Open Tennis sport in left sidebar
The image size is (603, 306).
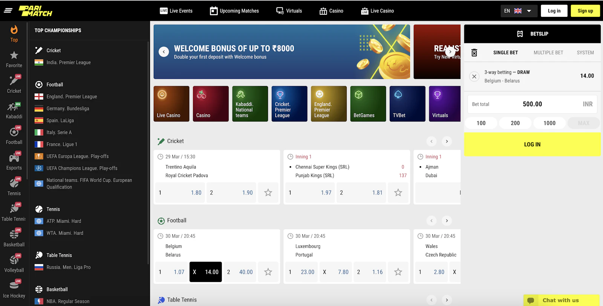pyautogui.click(x=14, y=187)
